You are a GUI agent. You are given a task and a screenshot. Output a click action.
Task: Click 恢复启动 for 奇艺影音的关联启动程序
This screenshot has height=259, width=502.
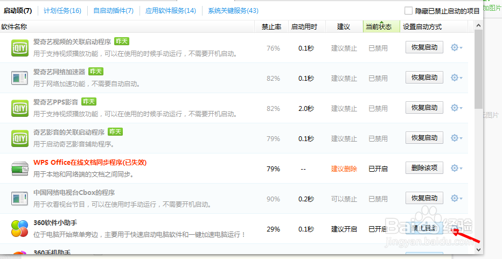(424, 138)
